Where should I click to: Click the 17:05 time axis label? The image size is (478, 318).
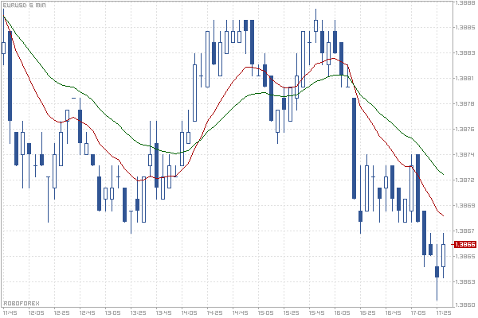(418, 312)
